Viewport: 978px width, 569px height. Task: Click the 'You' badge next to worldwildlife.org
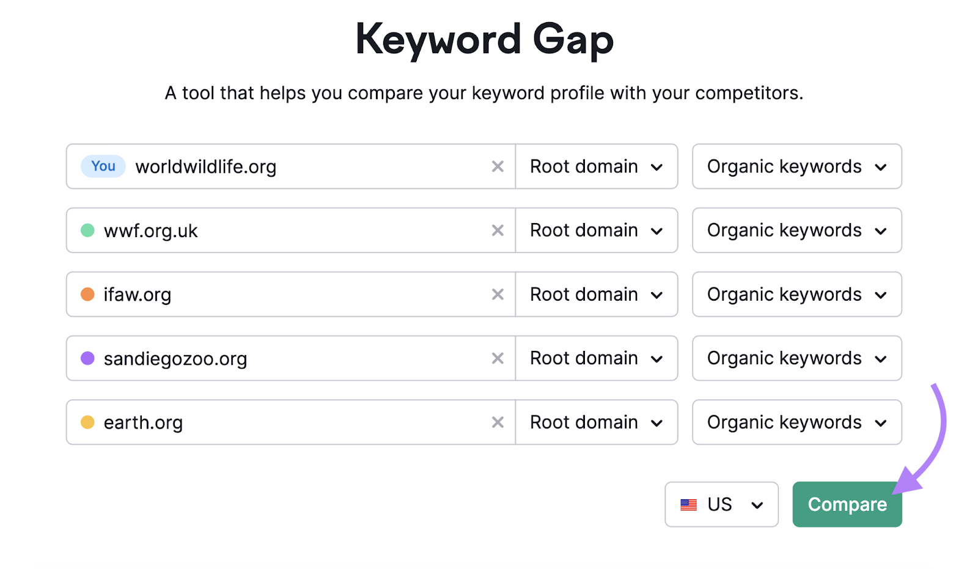coord(102,166)
